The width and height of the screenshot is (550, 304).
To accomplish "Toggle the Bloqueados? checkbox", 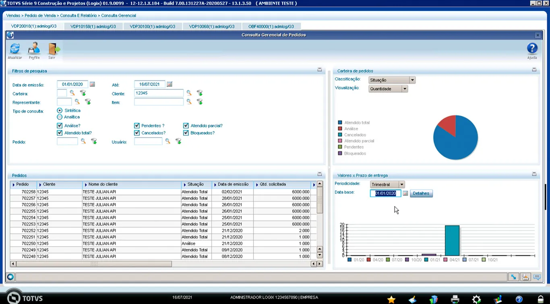I will tap(186, 133).
